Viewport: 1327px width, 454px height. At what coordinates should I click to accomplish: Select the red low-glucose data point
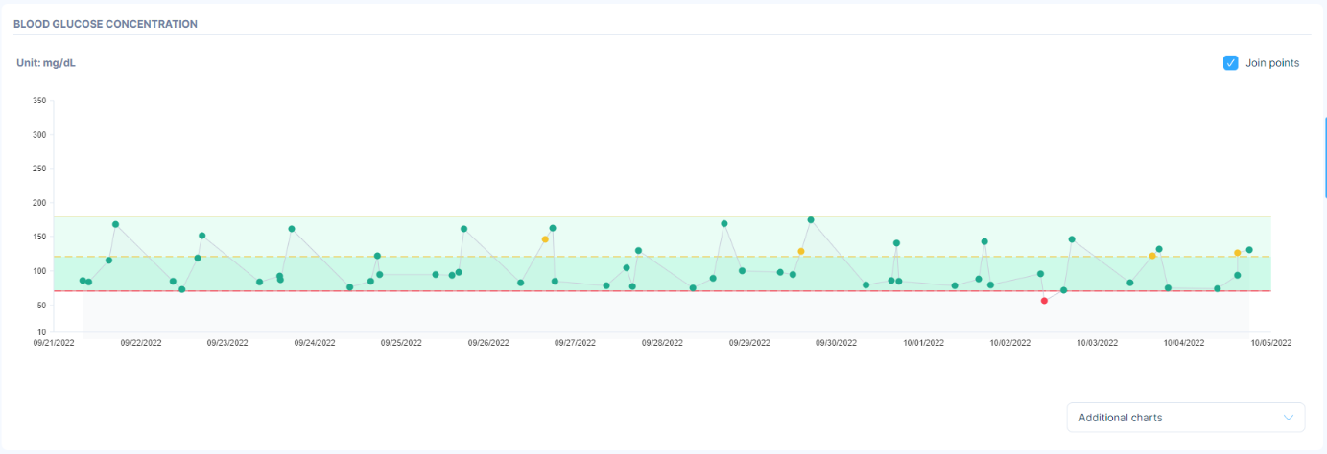1044,301
